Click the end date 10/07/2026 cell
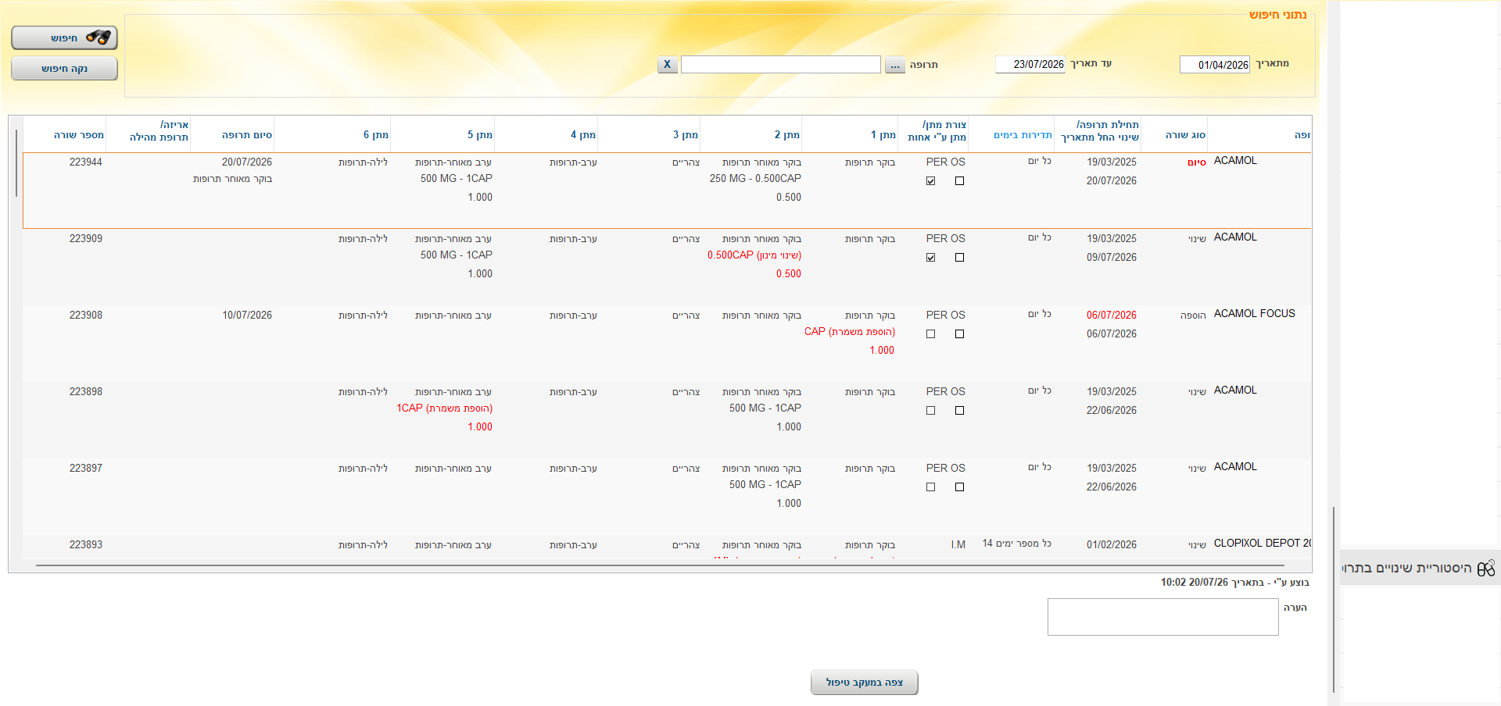Viewport: 1501px width, 706px height. (247, 316)
